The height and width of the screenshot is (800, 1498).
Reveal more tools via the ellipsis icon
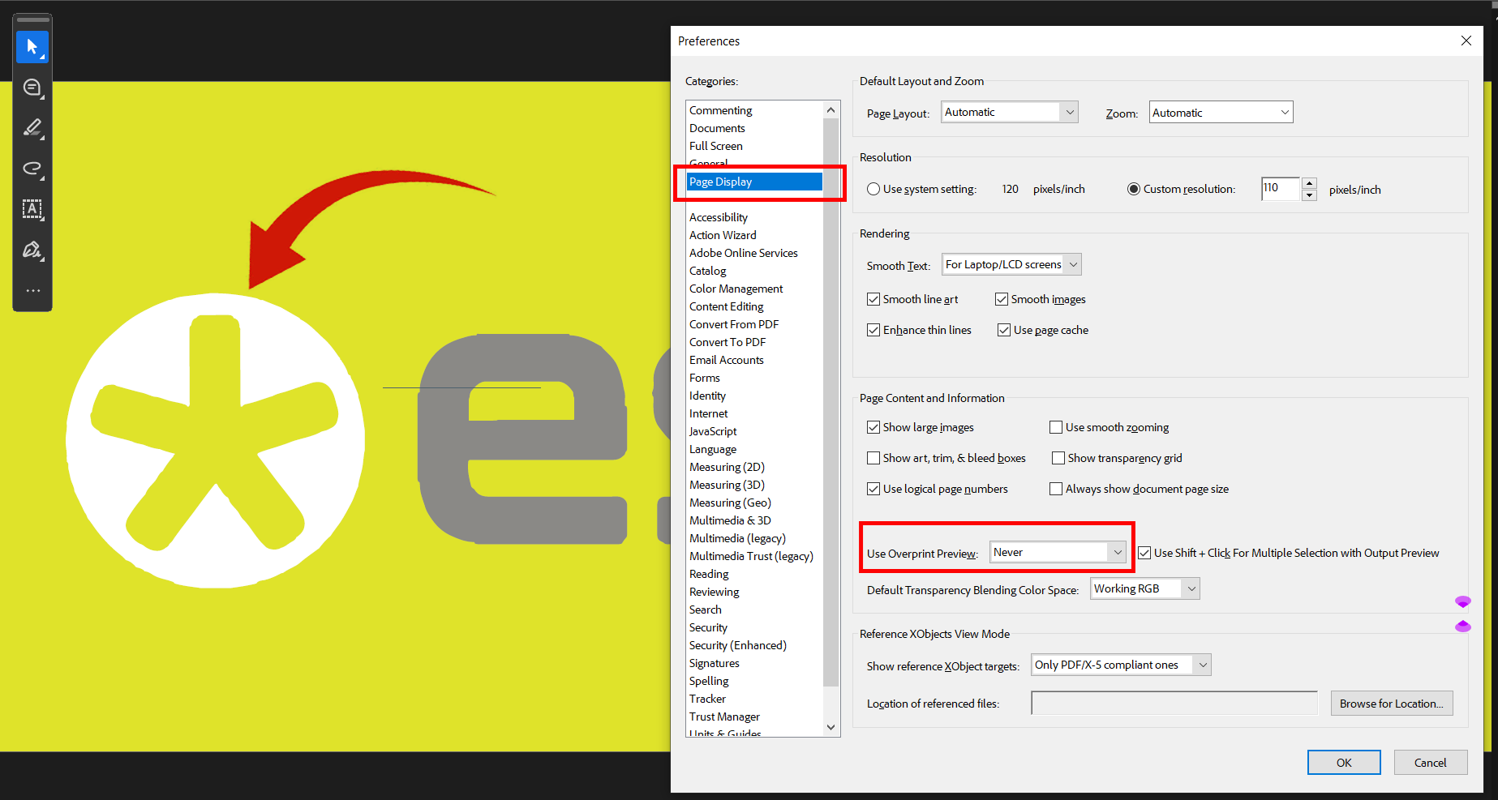[32, 290]
